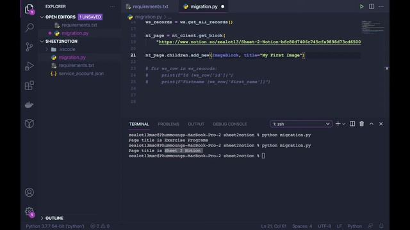410x230 pixels.
Task: Click migration.py in the breadcrumb
Action: 148,17
